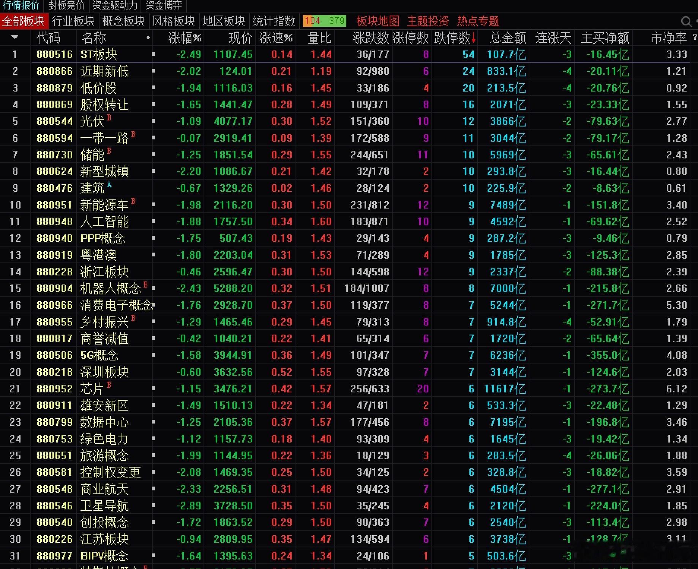Screen dimensions: 698x569
Task: Click the 104 / 379 up-down counter bar
Action: [324, 21]
